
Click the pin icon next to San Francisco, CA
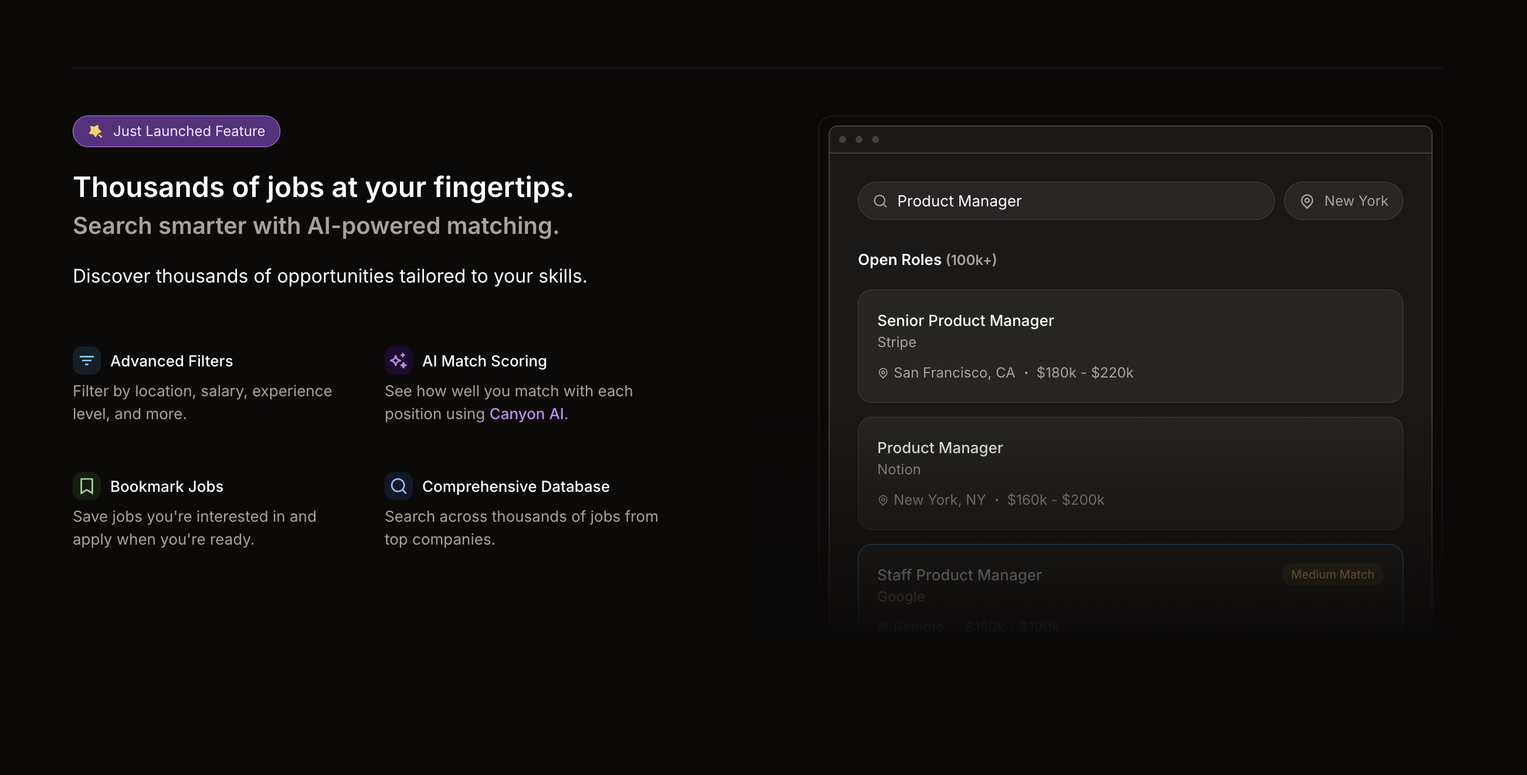point(883,373)
